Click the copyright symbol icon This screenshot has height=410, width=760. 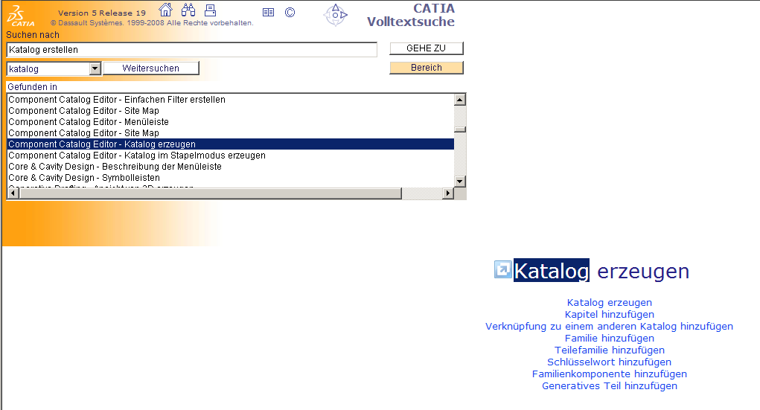coord(290,13)
